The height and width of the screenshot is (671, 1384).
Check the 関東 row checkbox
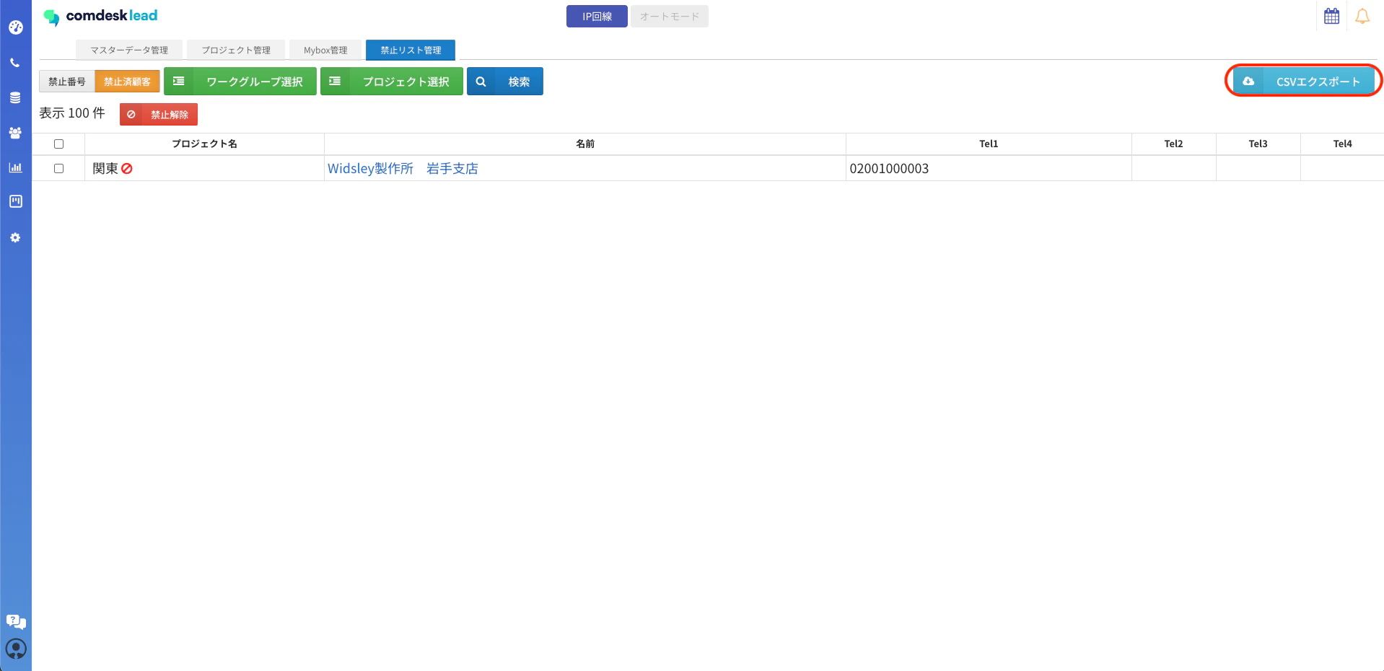pyautogui.click(x=59, y=168)
